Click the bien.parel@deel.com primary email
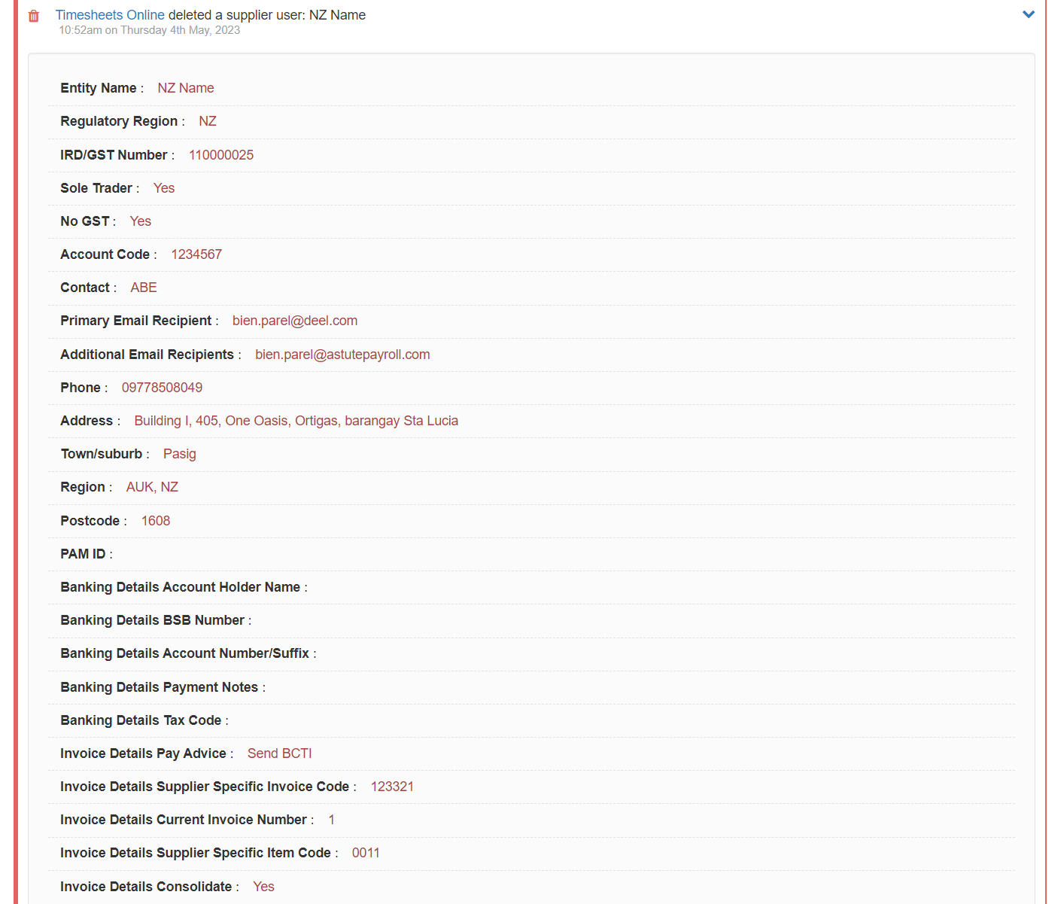Screen dimensions: 1064x904 point(295,321)
